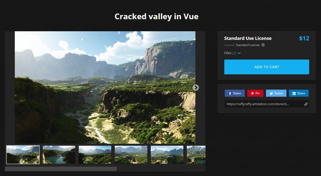Pin this product on Pinterest
321x176 pixels.
click(x=255, y=93)
